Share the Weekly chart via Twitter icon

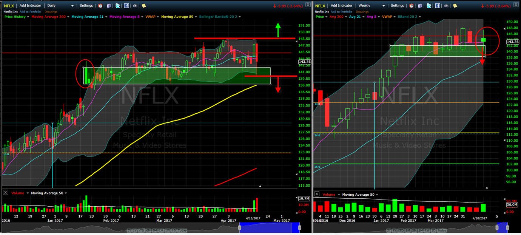click(x=429, y=6)
